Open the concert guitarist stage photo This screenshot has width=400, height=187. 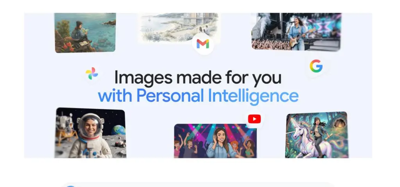[x=296, y=32]
